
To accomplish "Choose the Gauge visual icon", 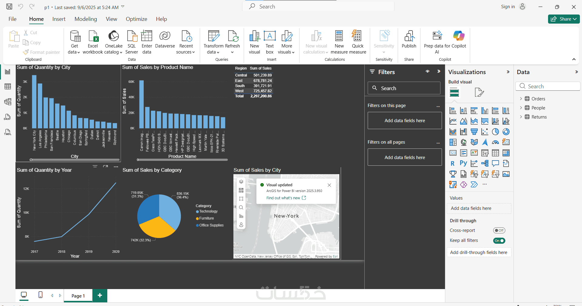I will point(495,142).
